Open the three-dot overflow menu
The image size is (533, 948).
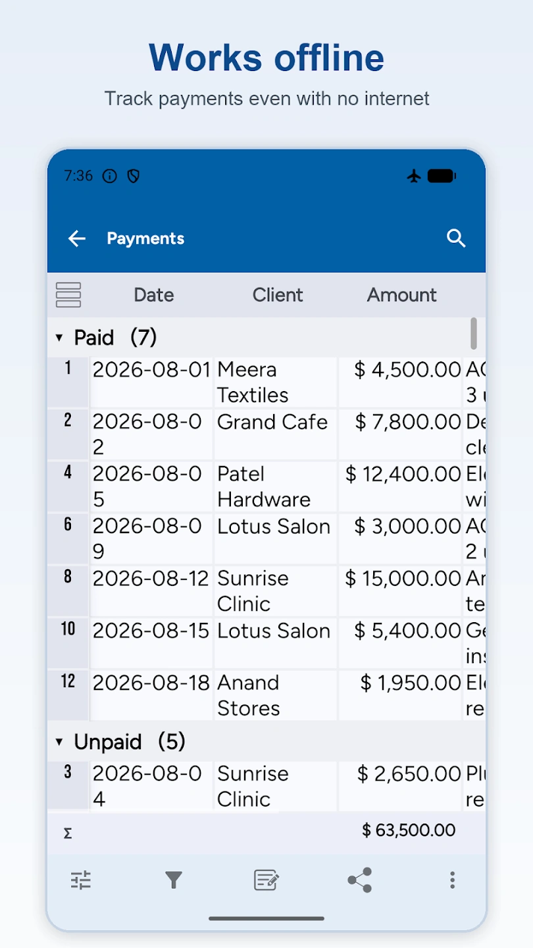click(x=452, y=880)
